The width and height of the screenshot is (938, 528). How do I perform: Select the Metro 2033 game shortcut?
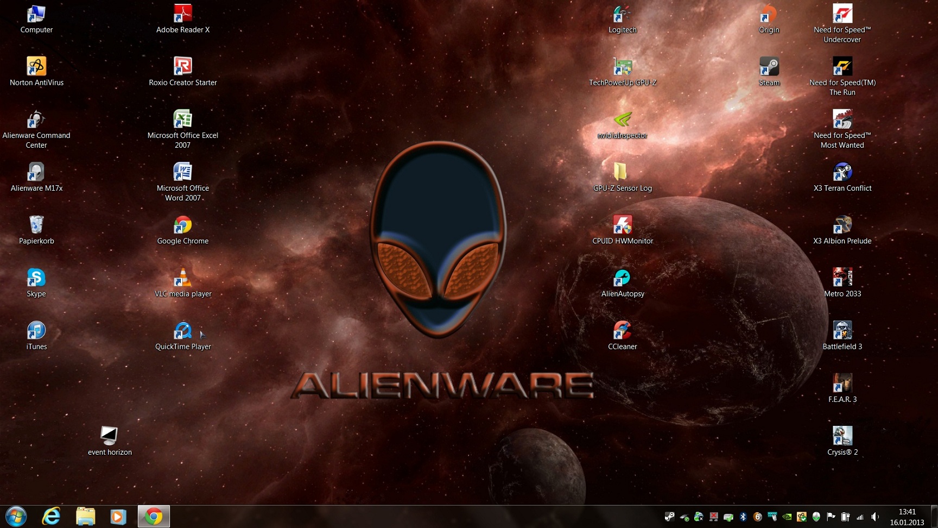click(x=842, y=282)
